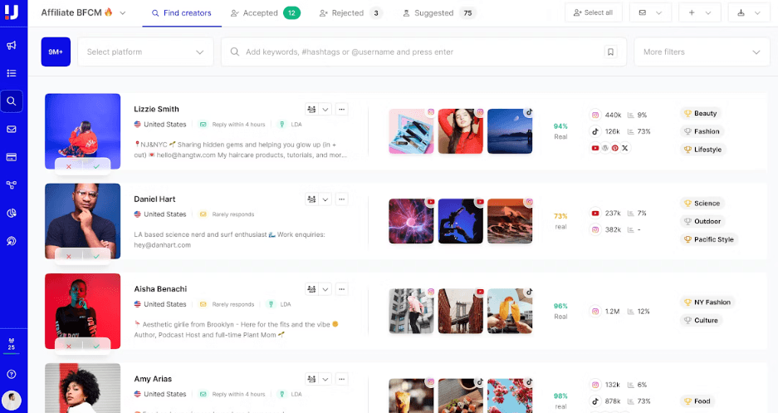Select the search icon in sidebar
778x413 pixels.
[12, 101]
